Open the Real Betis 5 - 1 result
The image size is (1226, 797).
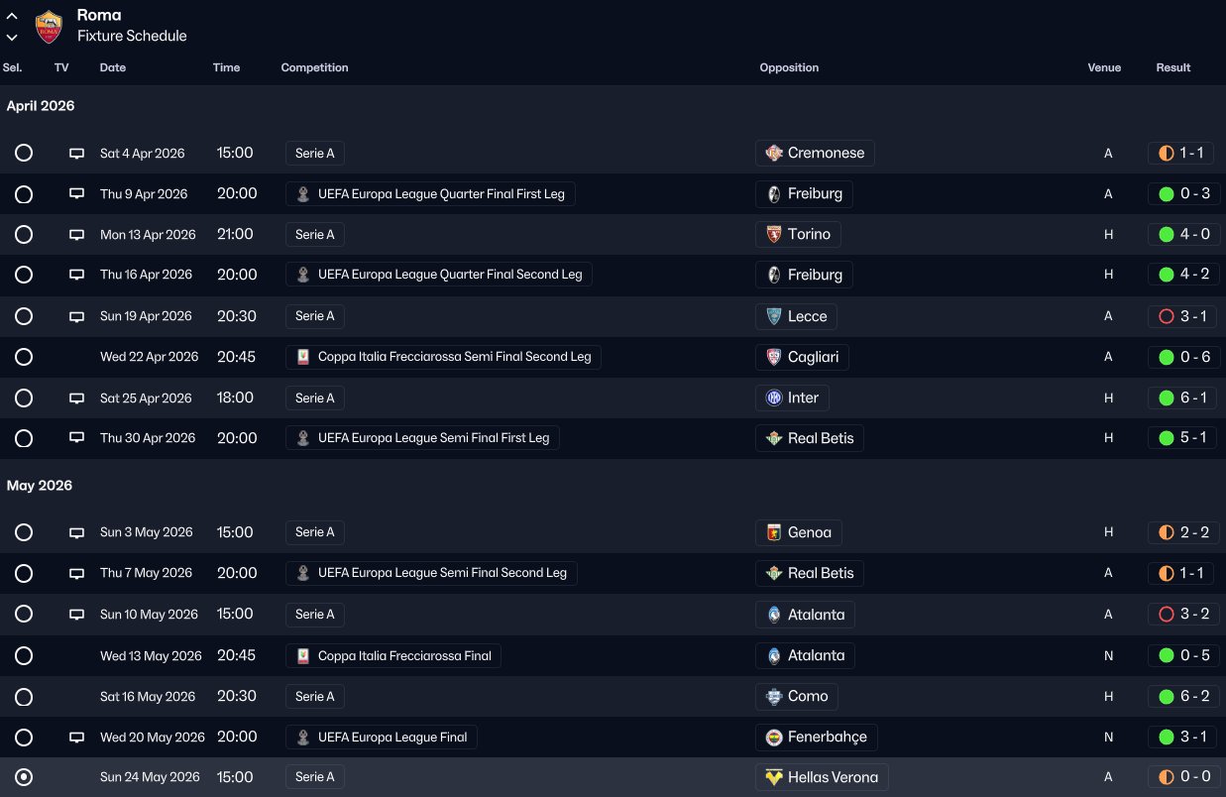pos(1180,438)
